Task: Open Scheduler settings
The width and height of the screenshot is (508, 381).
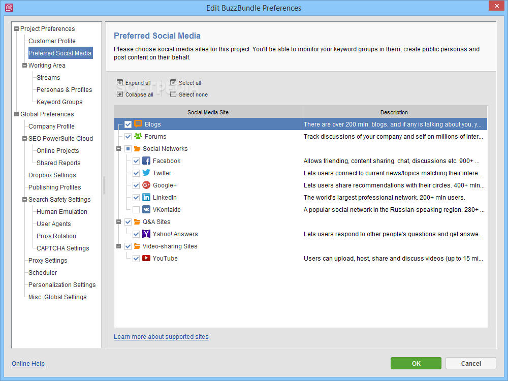Action: click(x=43, y=272)
